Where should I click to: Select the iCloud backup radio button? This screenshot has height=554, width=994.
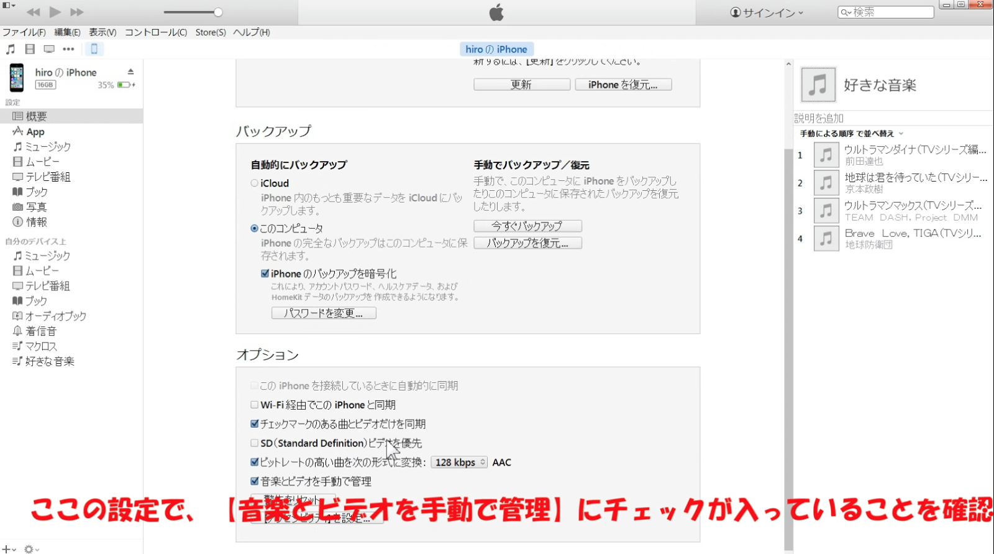coord(255,183)
